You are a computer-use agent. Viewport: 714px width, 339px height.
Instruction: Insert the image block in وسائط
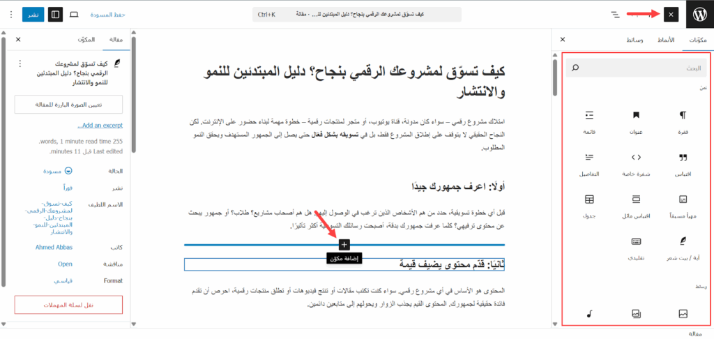coord(683,313)
